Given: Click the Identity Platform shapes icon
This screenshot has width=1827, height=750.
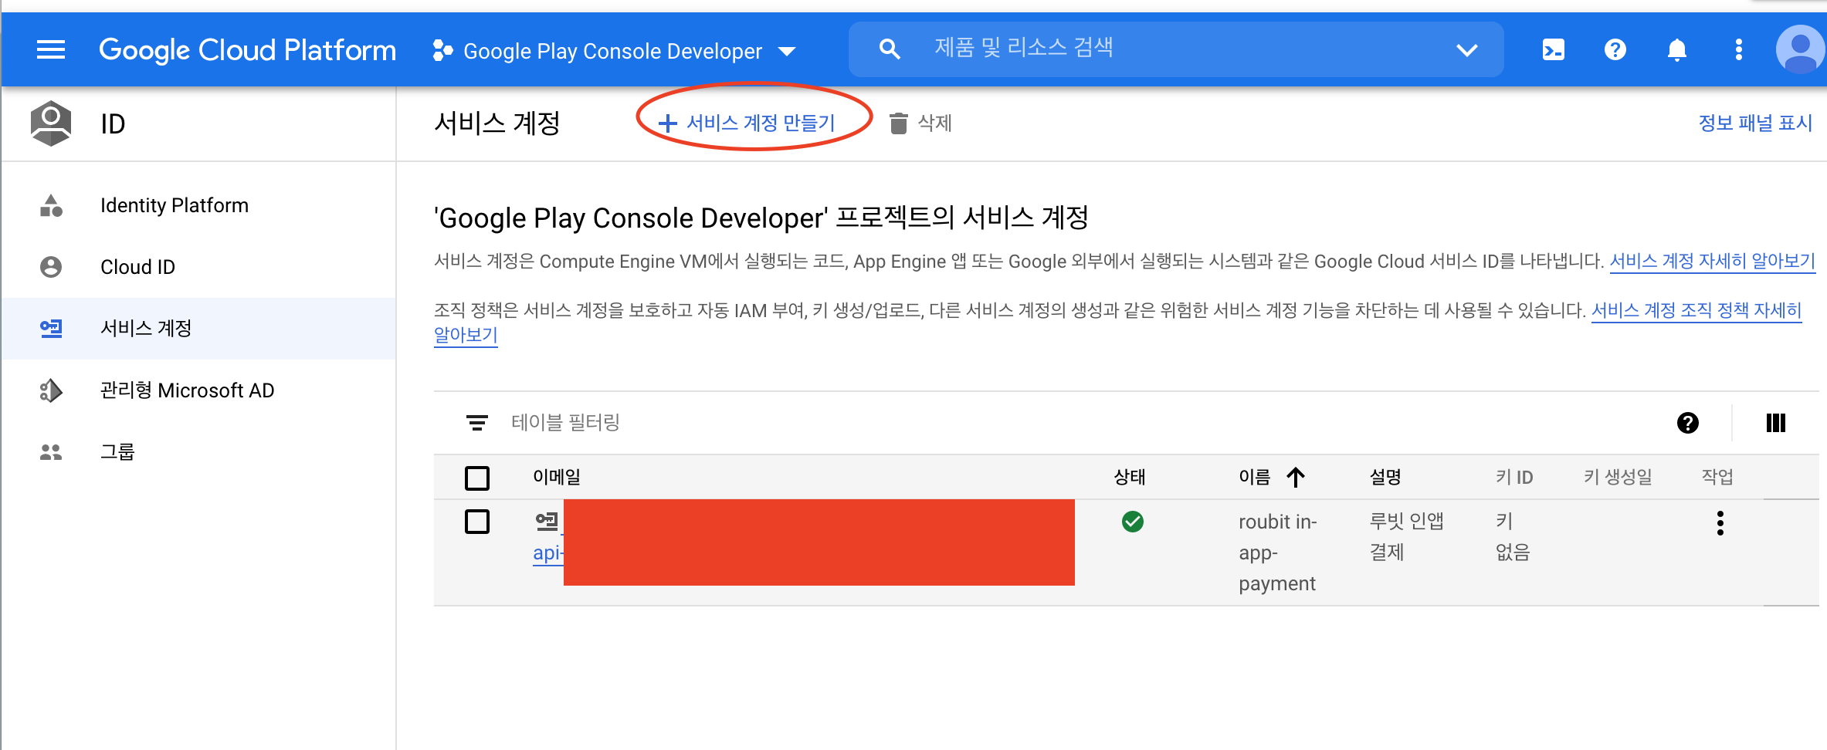Looking at the screenshot, I should pyautogui.click(x=51, y=205).
